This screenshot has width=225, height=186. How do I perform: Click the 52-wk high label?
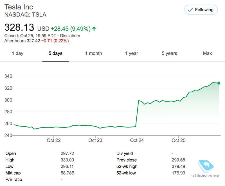[127, 166]
